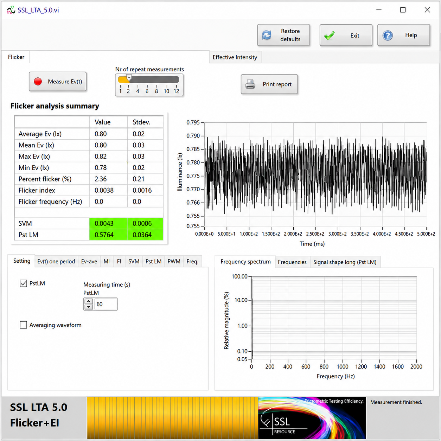
Task: Click the SSL_LTA_5.0.vi title bar app icon
Action: click(x=11, y=10)
